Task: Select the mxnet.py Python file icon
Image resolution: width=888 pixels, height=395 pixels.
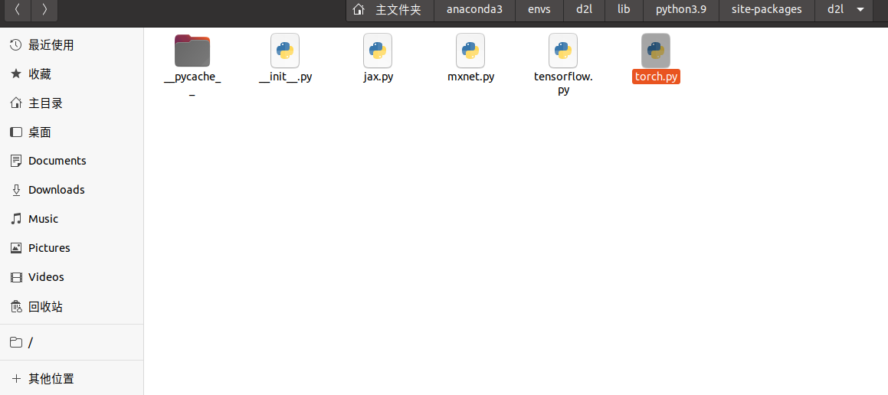Action: 470,51
